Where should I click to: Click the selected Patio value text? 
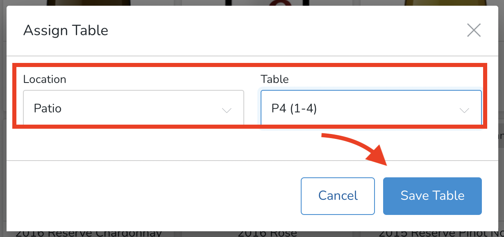coord(48,109)
